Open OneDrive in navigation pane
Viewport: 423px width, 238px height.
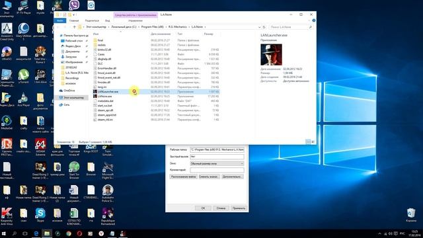69,91
